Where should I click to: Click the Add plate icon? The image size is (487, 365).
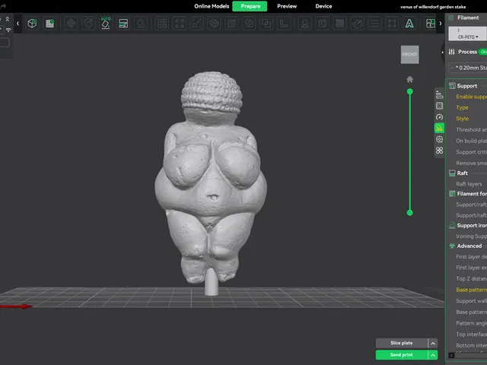[x=49, y=24]
